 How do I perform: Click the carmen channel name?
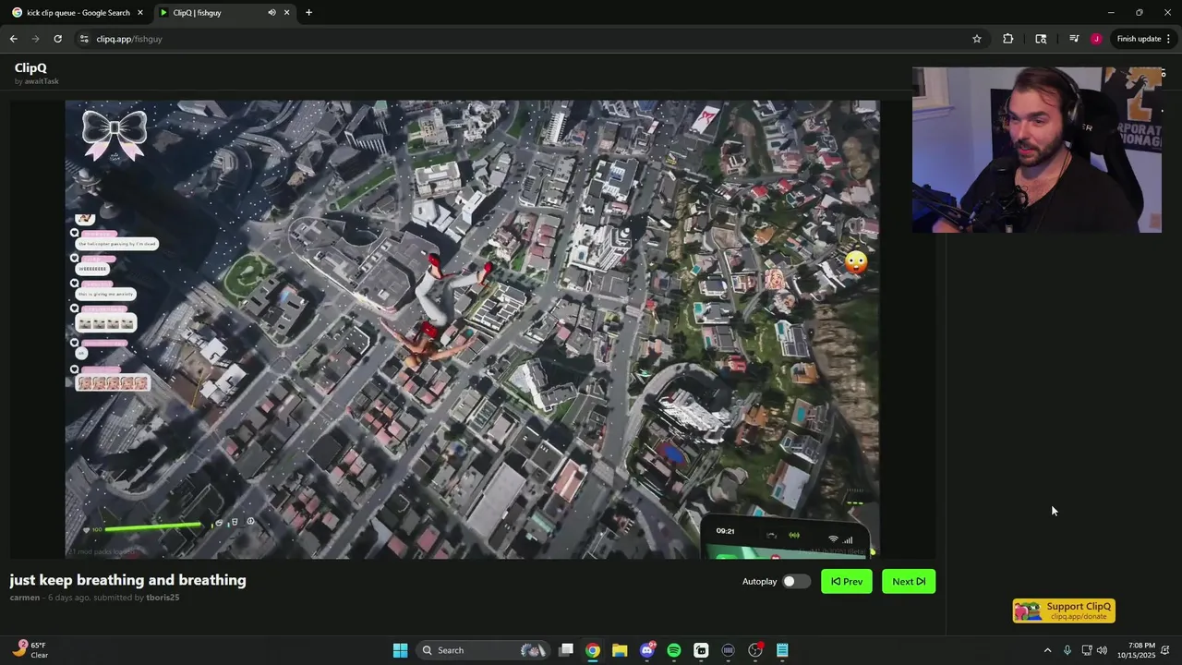pyautogui.click(x=25, y=598)
